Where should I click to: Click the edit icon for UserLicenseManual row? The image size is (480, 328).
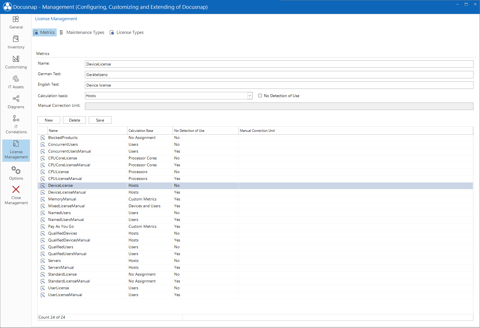pyautogui.click(x=43, y=295)
